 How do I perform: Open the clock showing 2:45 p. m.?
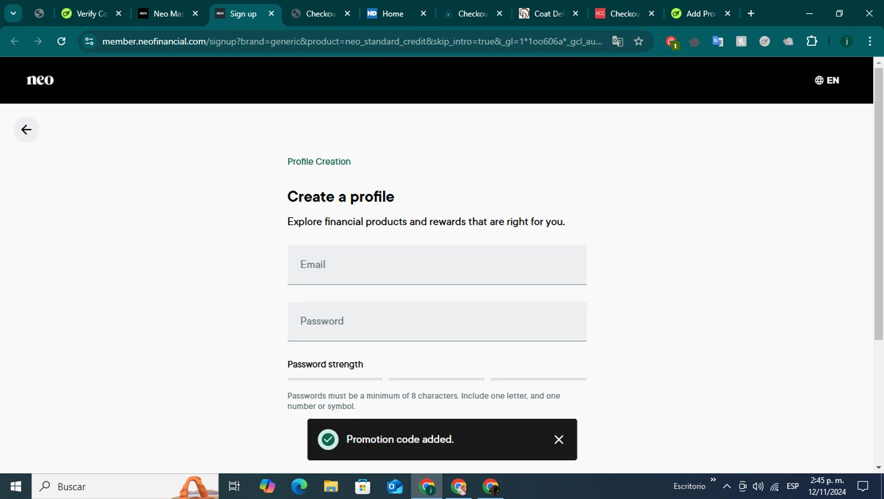(x=827, y=486)
